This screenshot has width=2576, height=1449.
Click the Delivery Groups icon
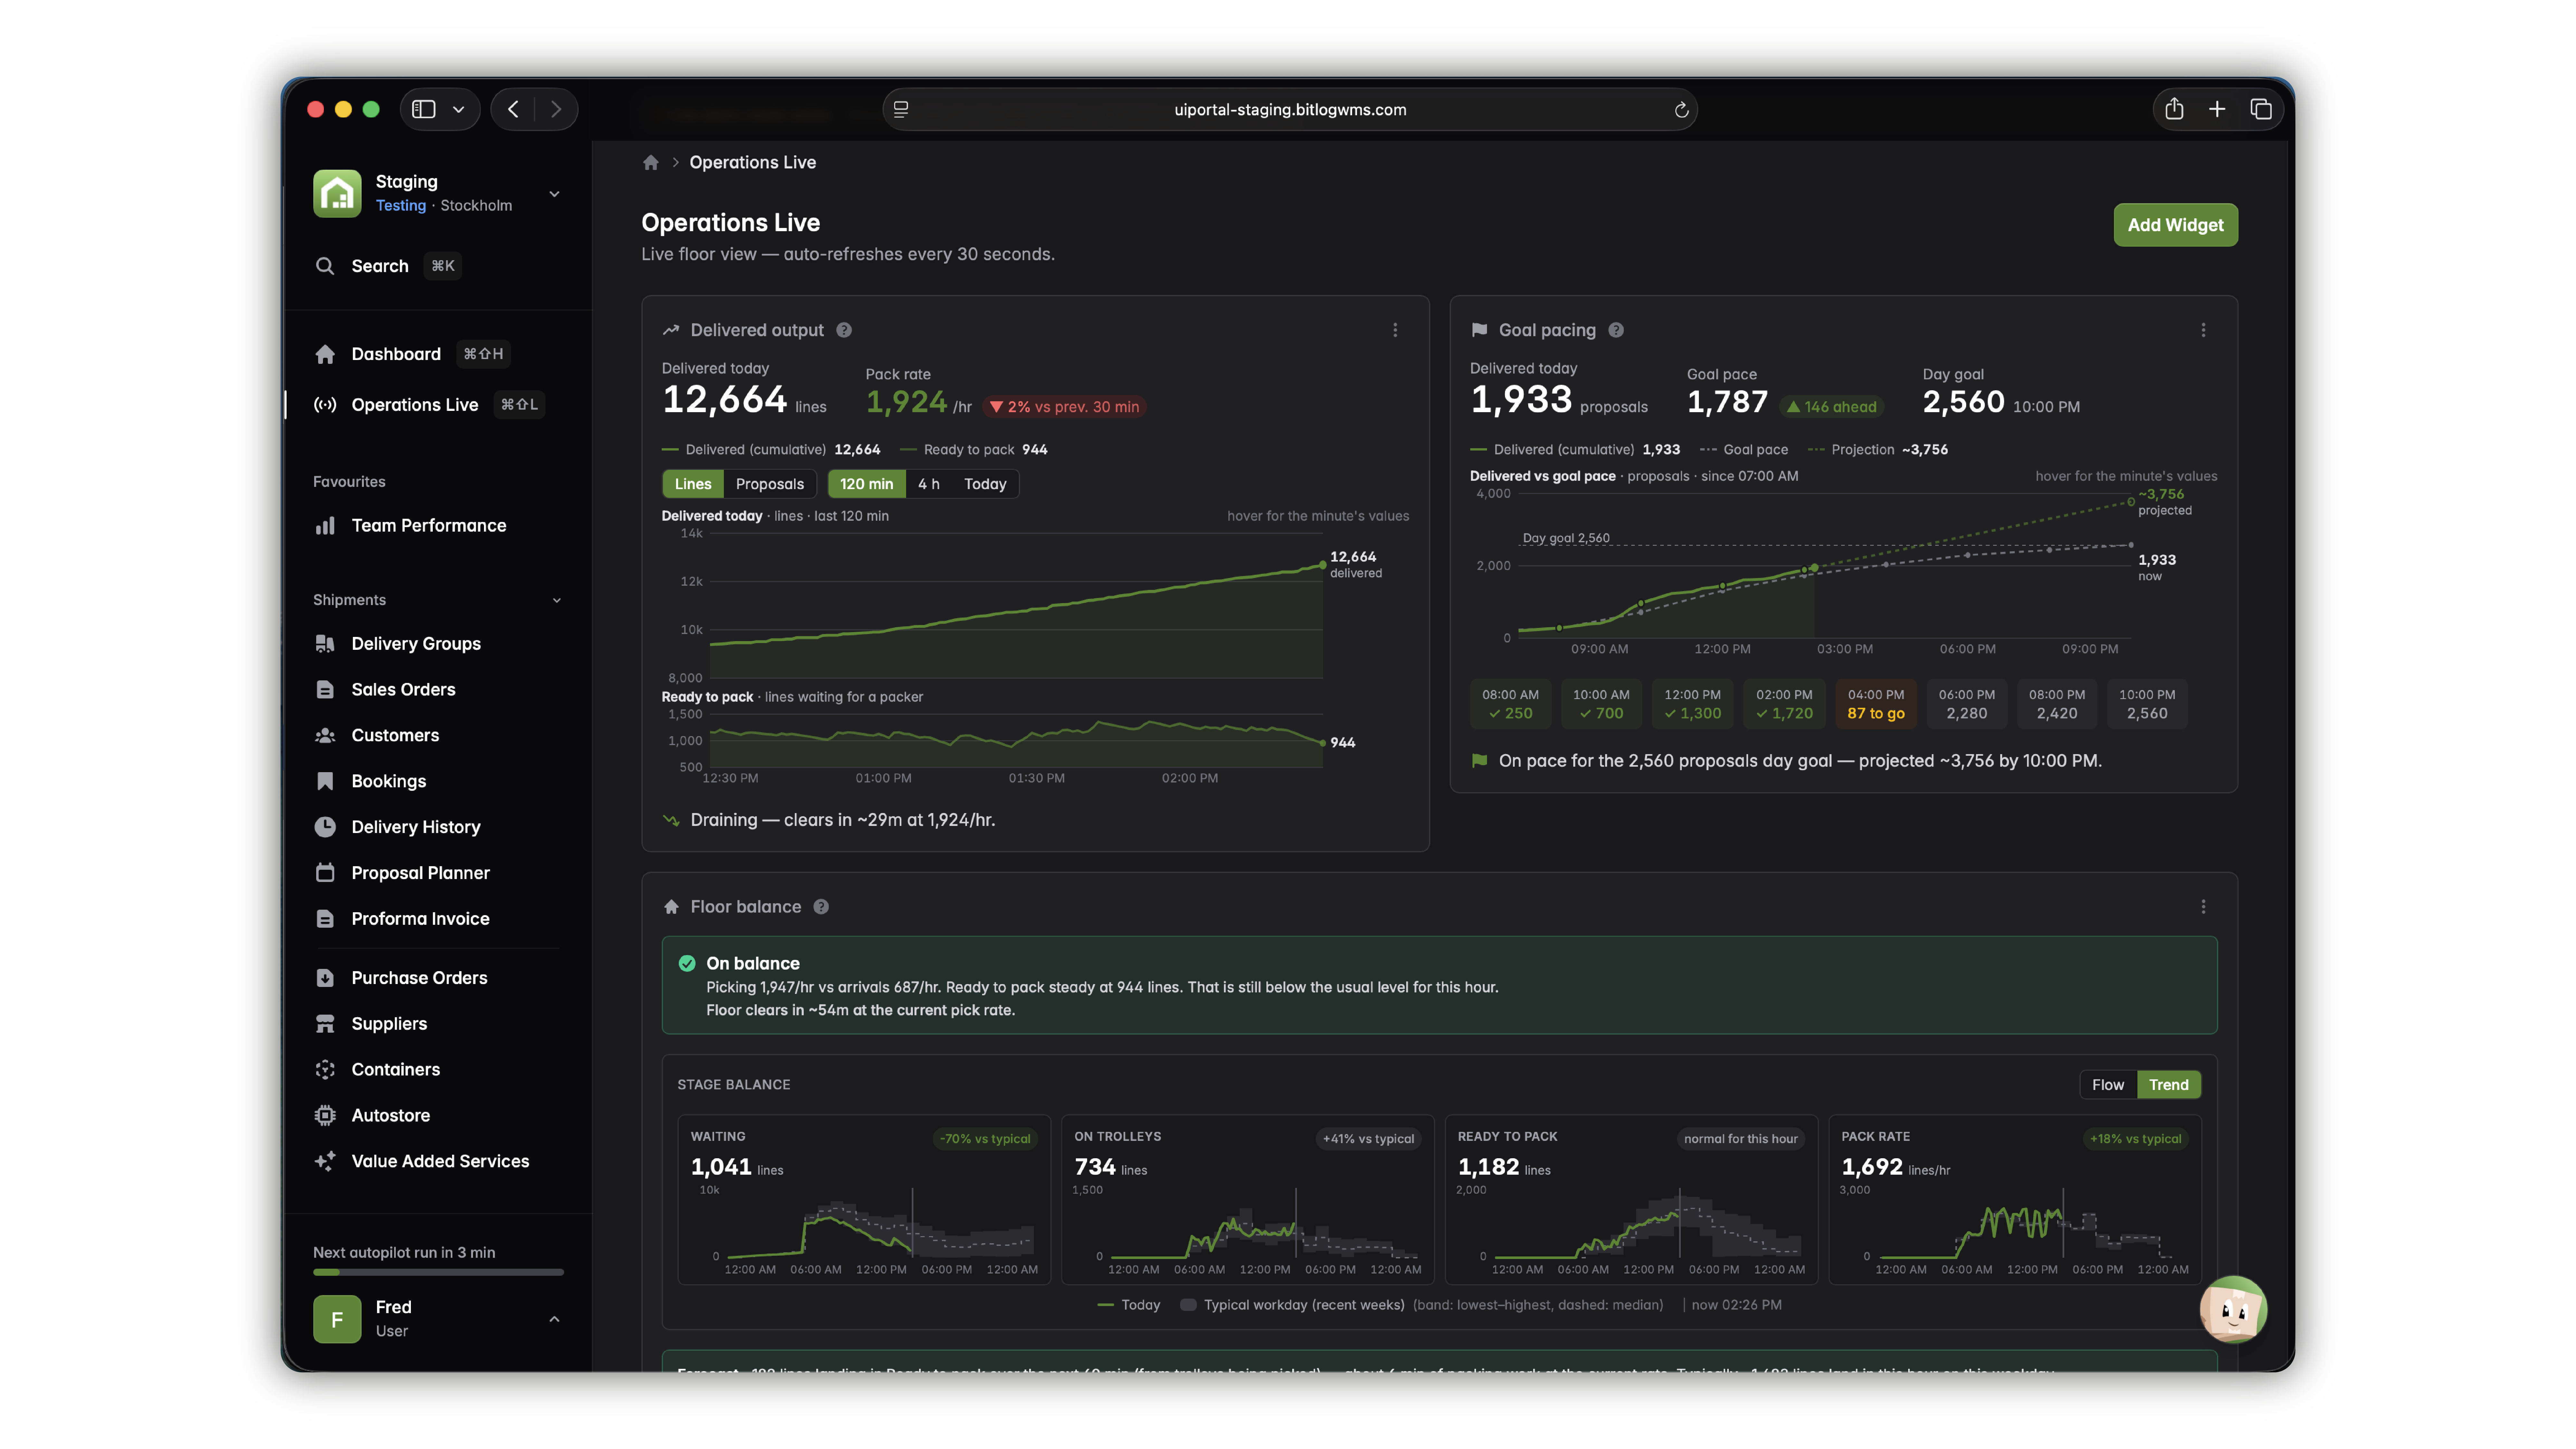(x=325, y=644)
